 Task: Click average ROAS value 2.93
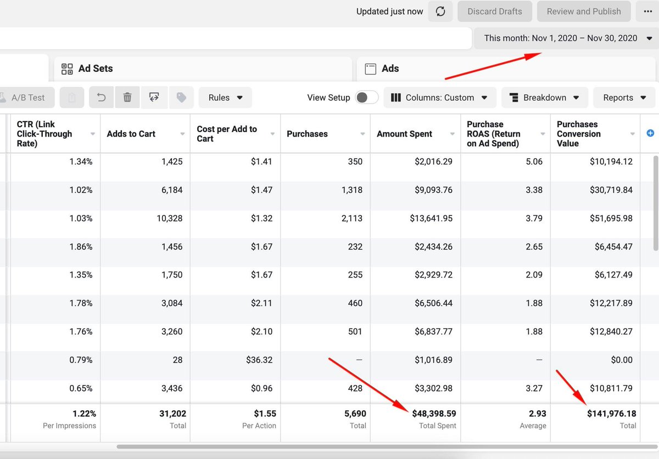538,413
